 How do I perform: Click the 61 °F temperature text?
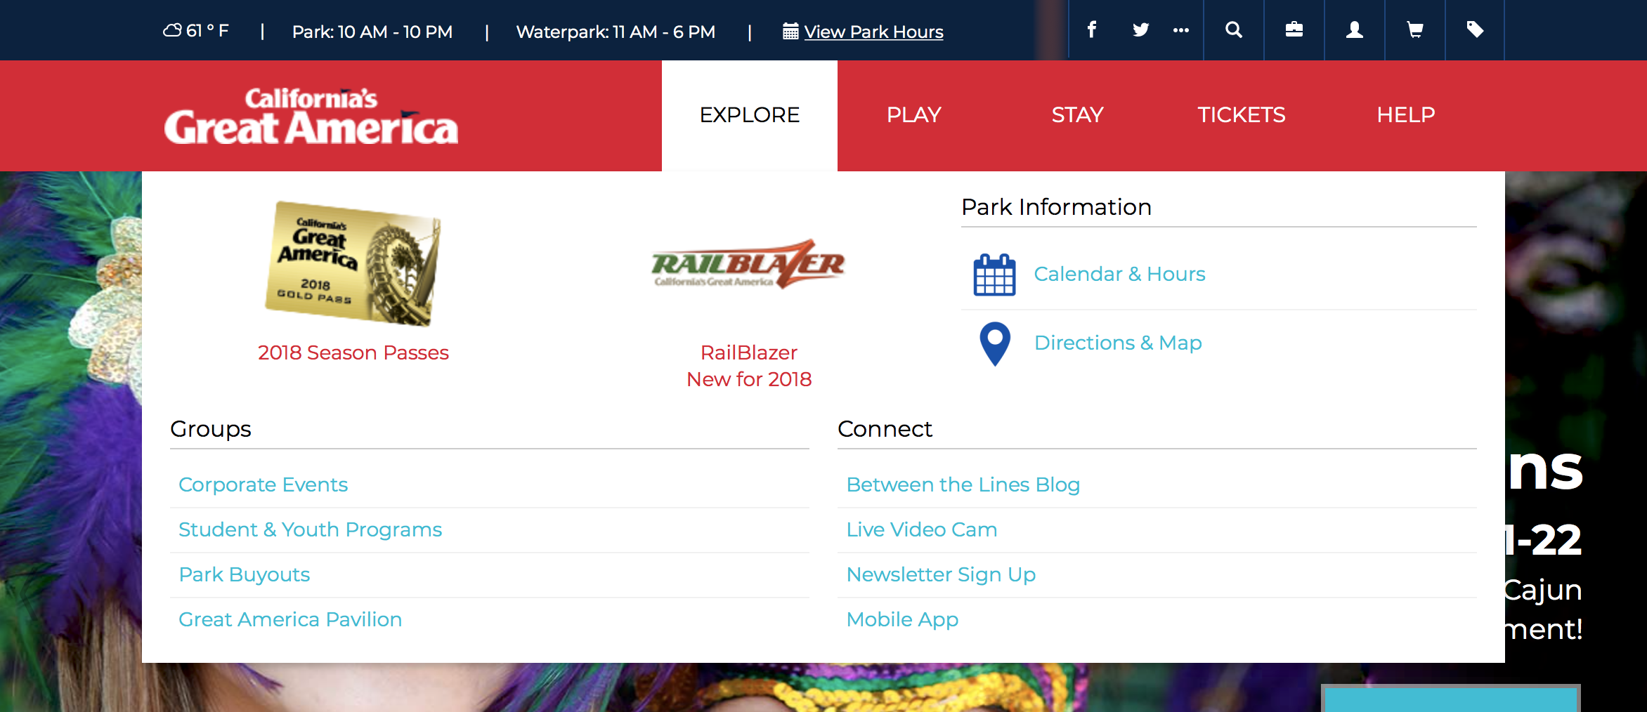pos(207,31)
